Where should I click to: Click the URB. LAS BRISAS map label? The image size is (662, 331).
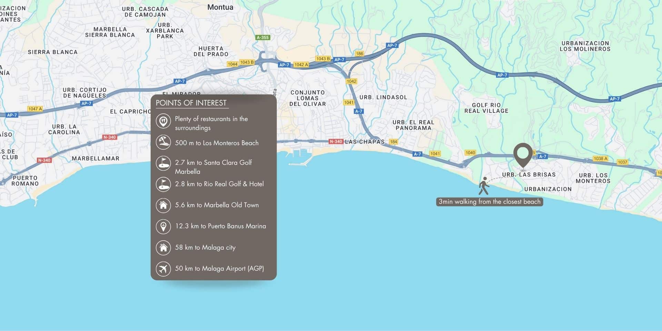[x=529, y=175]
